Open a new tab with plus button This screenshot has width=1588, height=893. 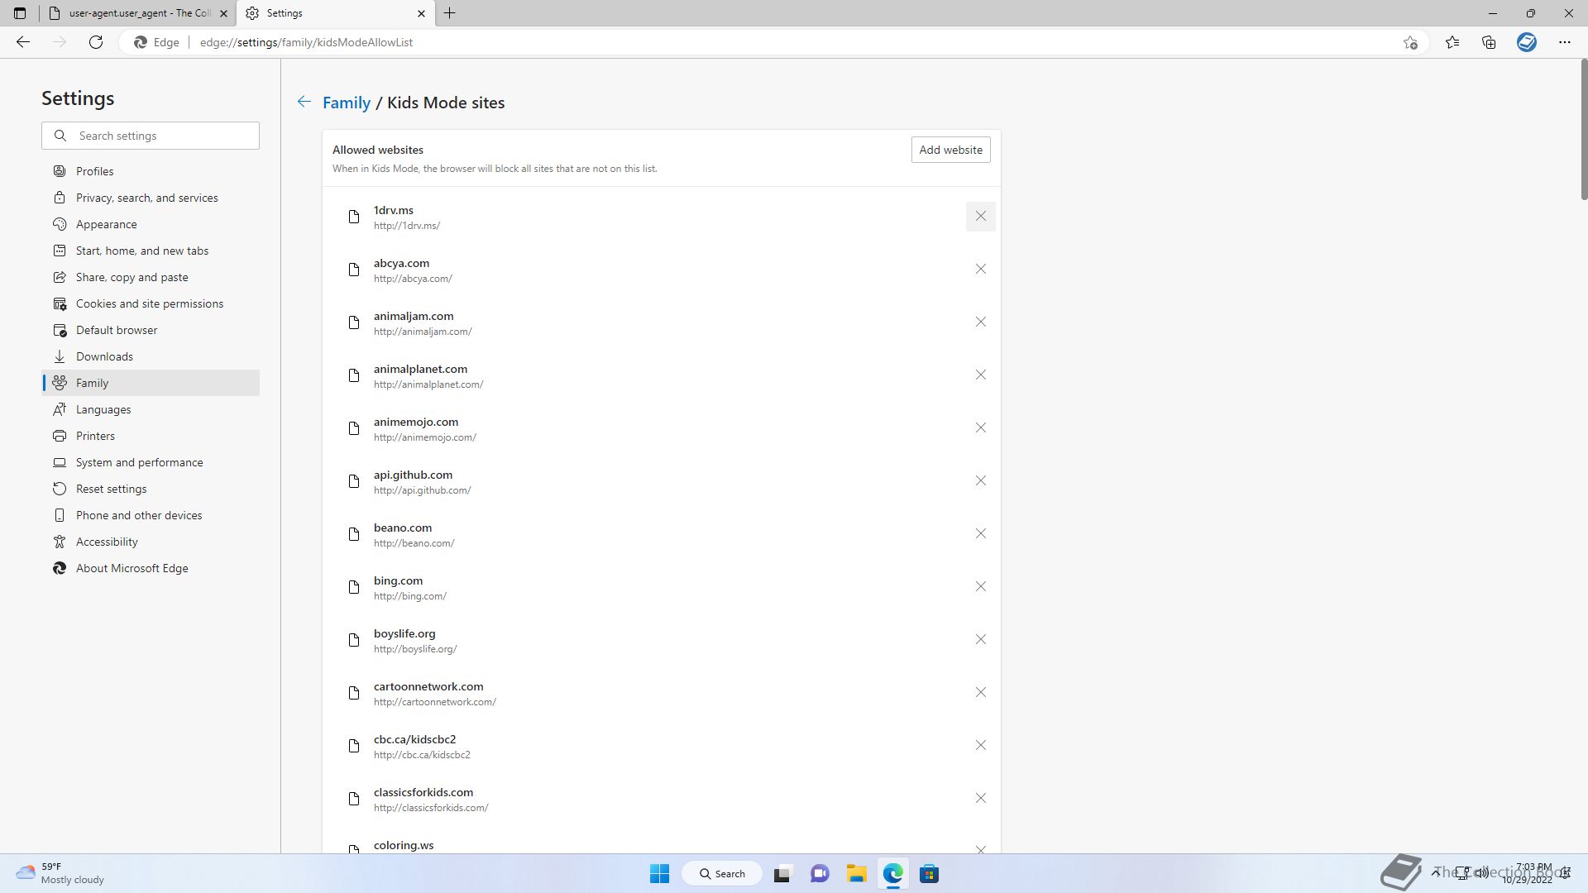click(x=450, y=13)
